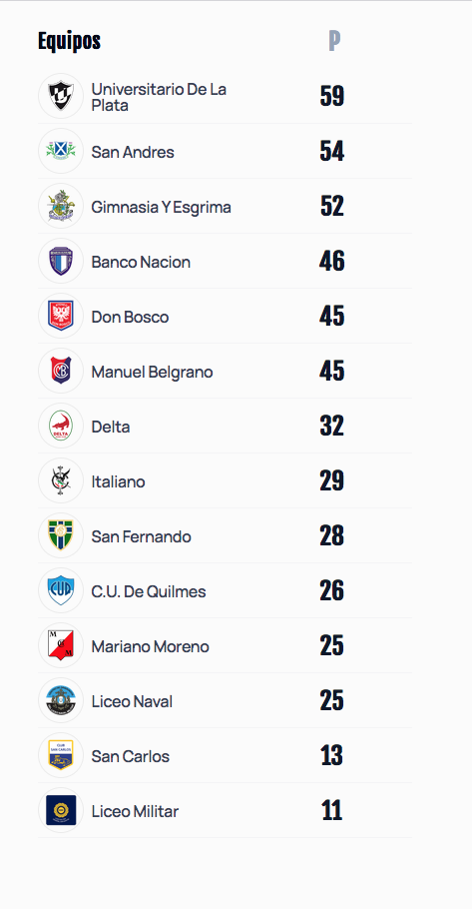Select the Italiano club emblem
This screenshot has width=472, height=909.
pyautogui.click(x=61, y=480)
